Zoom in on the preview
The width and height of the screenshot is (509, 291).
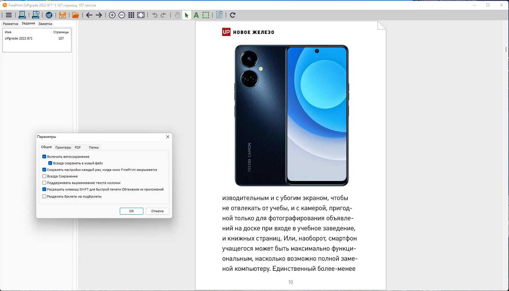click(x=112, y=15)
